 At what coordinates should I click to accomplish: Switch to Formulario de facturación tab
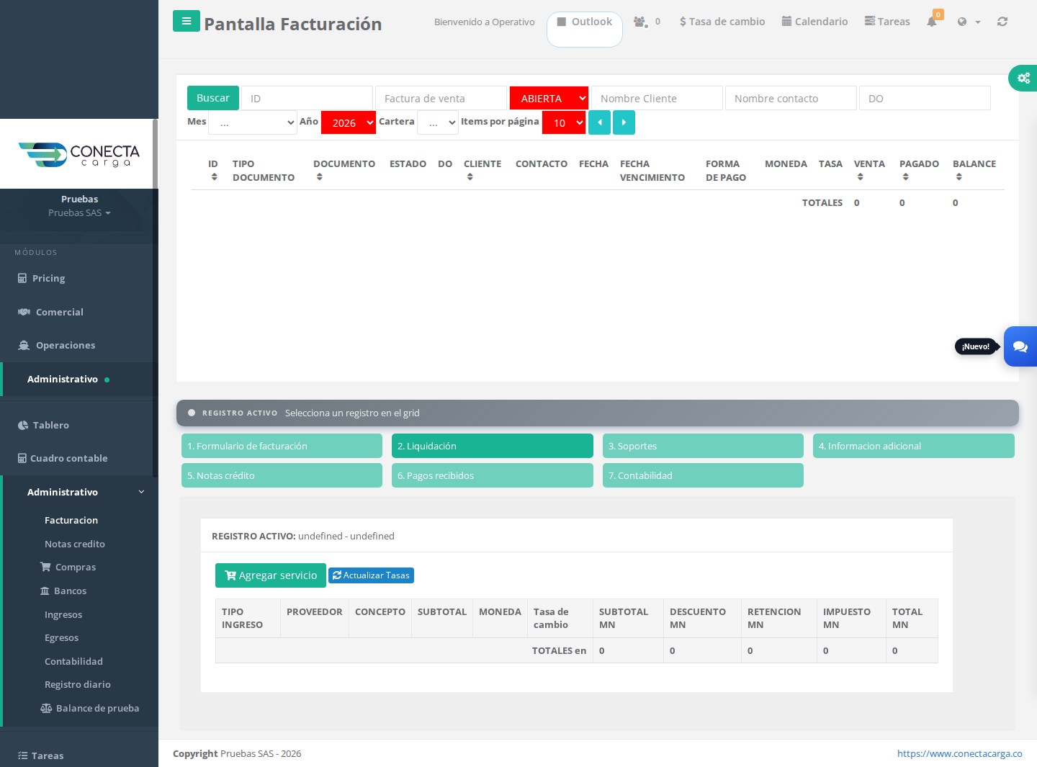click(x=282, y=446)
